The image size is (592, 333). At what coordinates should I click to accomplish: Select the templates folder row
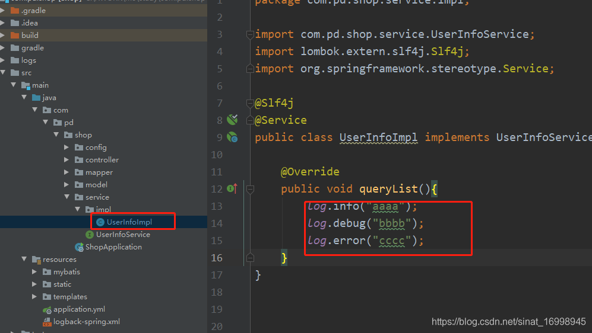tap(103, 297)
